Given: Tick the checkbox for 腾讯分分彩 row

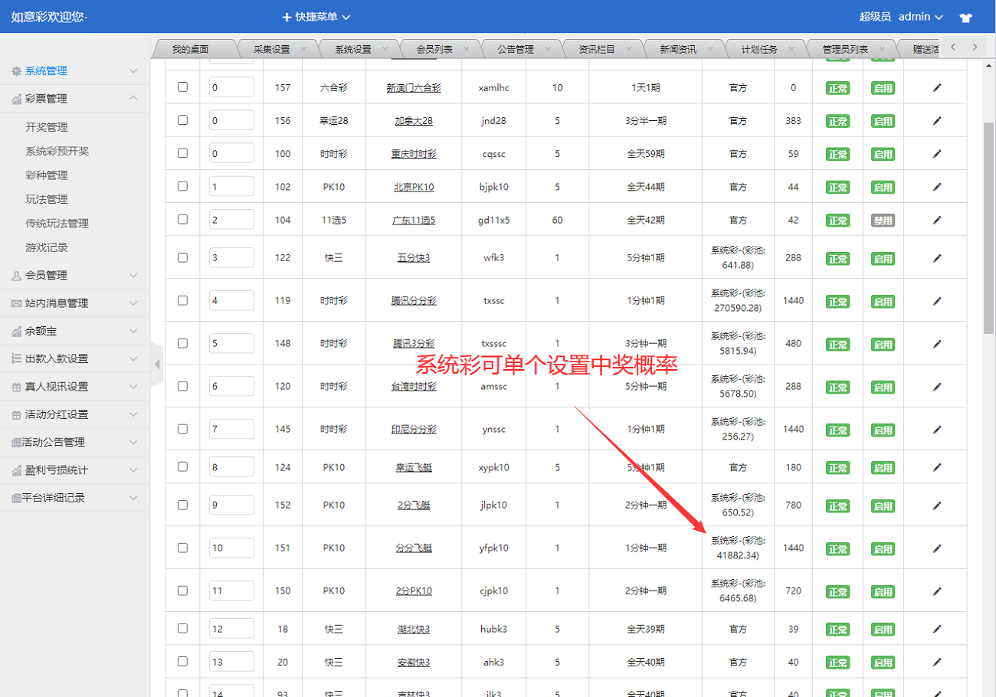Looking at the screenshot, I should 182,300.
